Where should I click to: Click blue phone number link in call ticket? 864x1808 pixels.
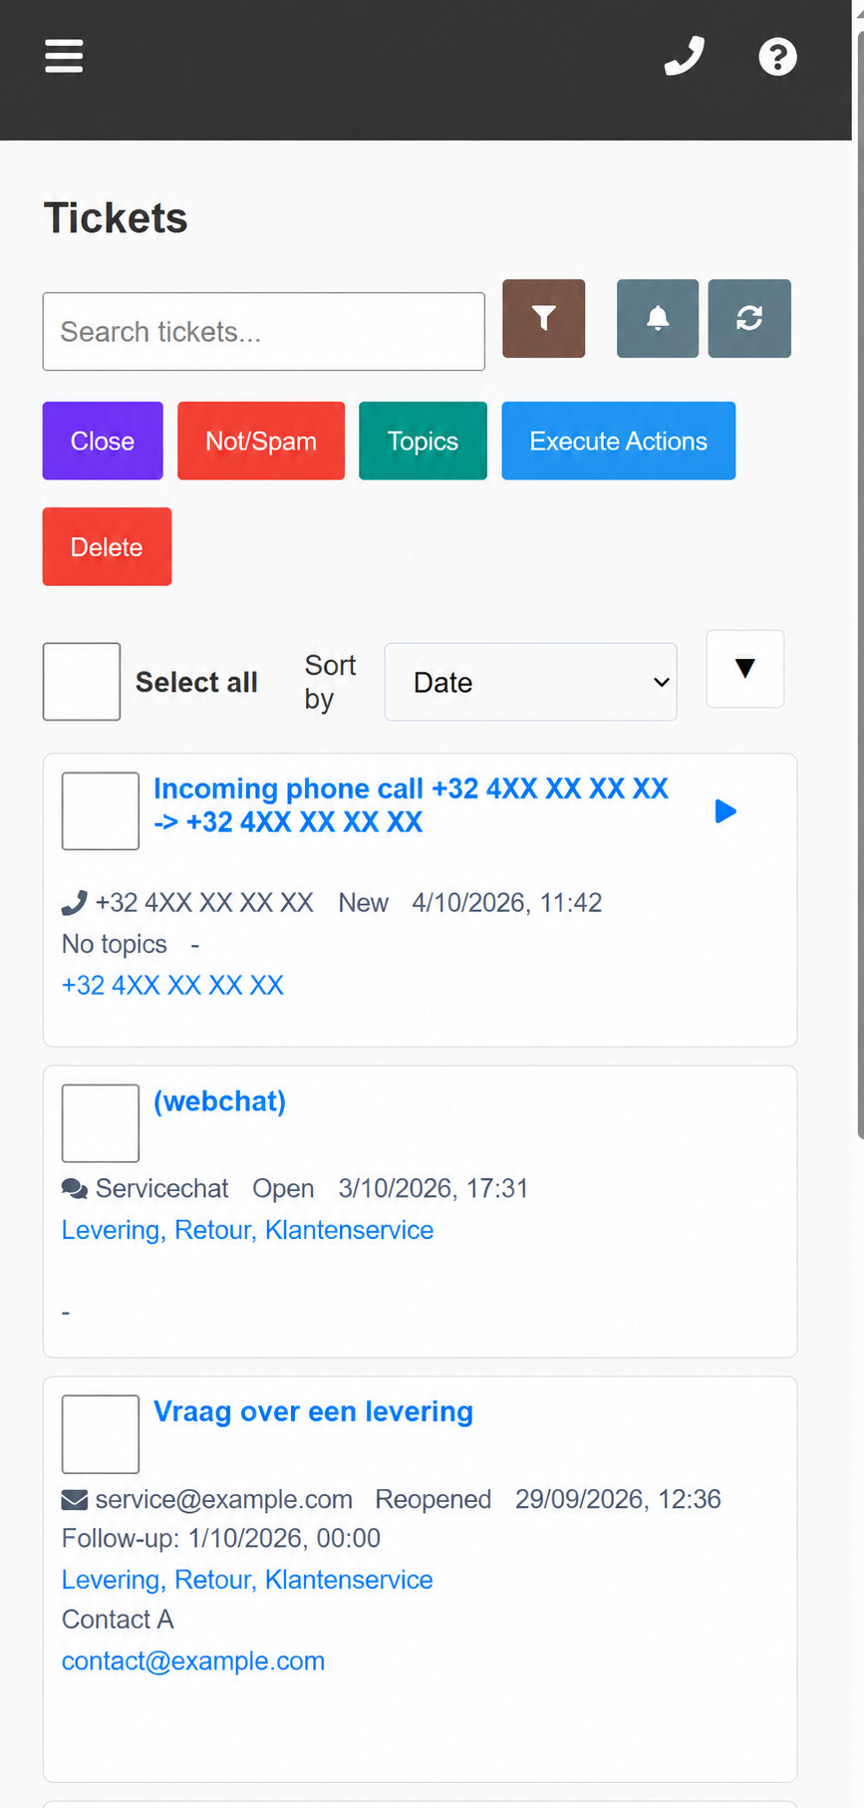pos(172,985)
